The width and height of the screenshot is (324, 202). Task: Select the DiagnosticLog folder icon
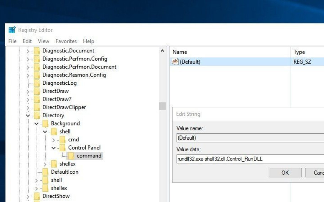pyautogui.click(x=37, y=83)
